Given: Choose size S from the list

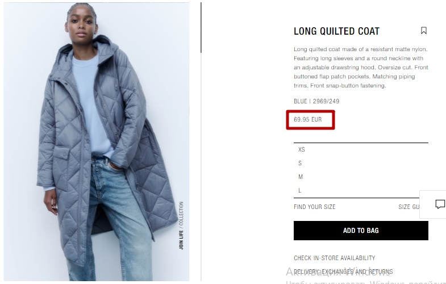Looking at the screenshot, I should (x=361, y=163).
